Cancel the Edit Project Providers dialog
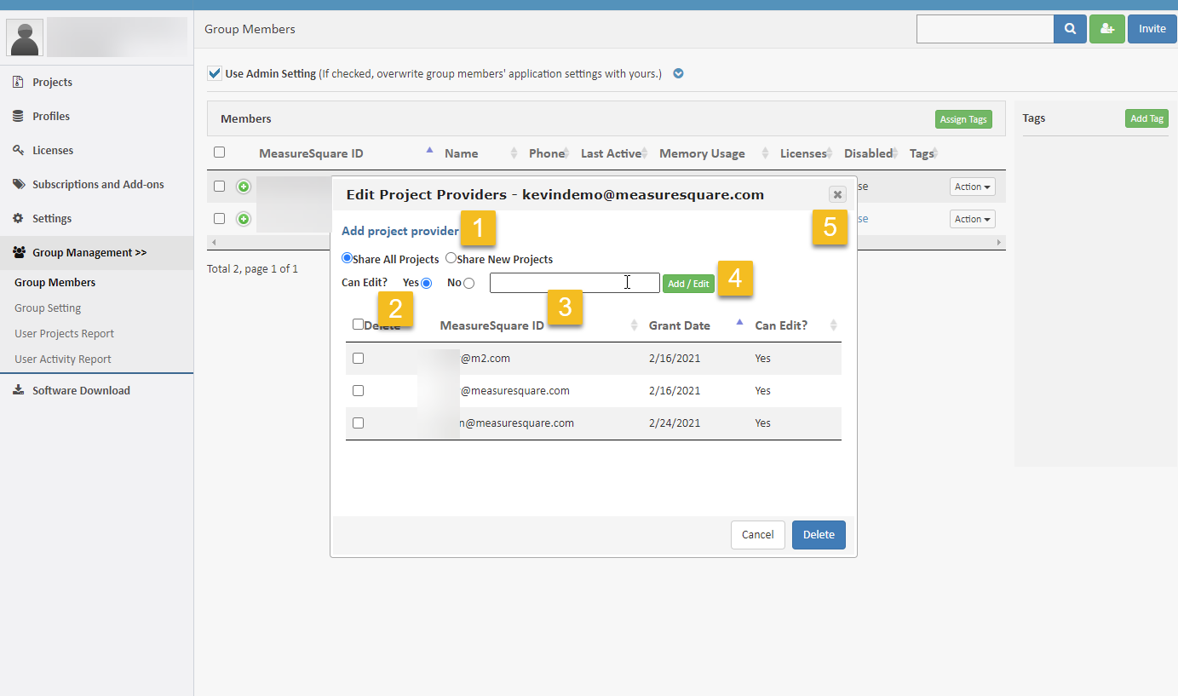 [757, 535]
